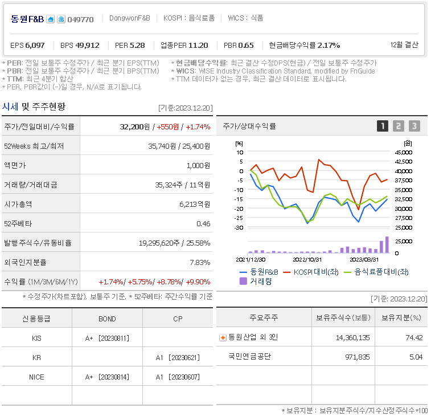Click the stock code 049770
Viewport: 431px width, 416px height.
[x=80, y=19]
